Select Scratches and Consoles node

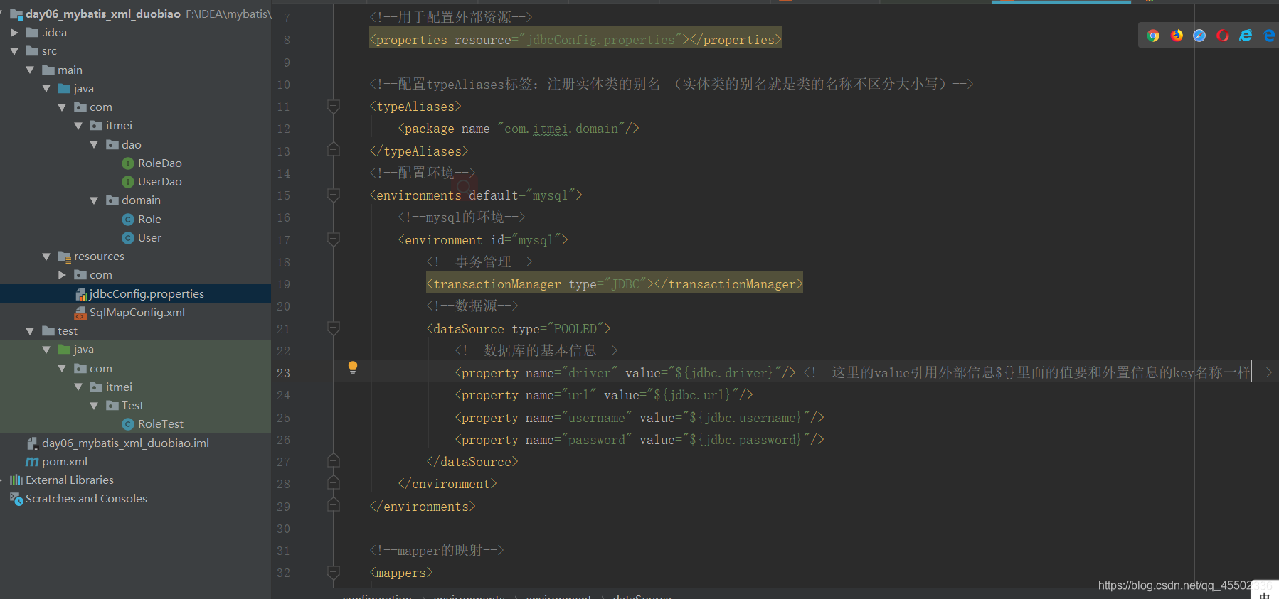pyautogui.click(x=87, y=499)
